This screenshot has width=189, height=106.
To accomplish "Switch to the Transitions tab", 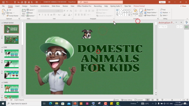I will click(x=34, y=6).
